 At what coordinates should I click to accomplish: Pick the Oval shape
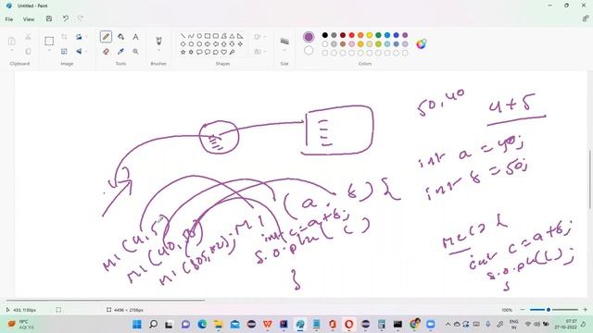[199, 36]
